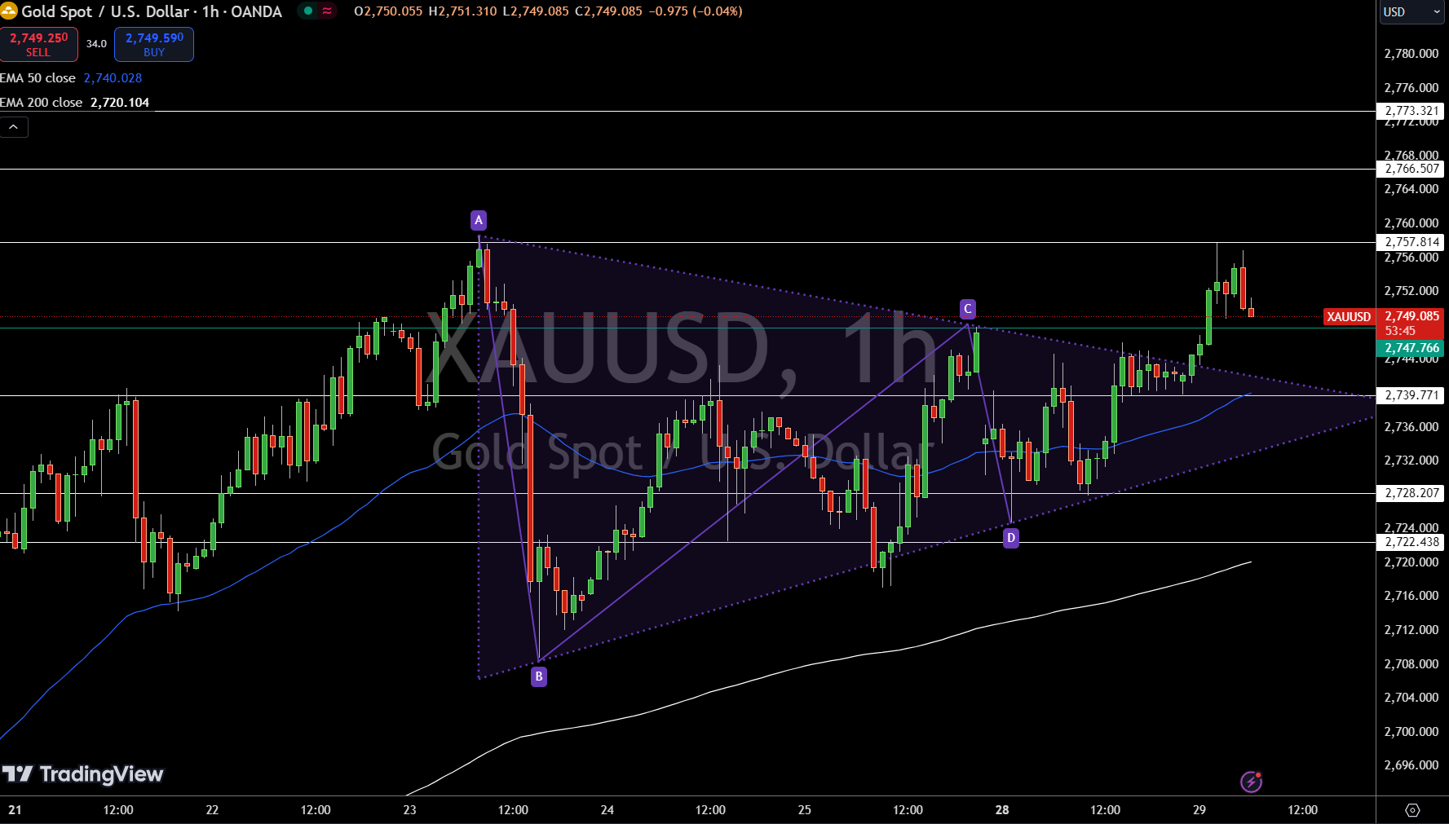The width and height of the screenshot is (1449, 824).
Task: Click the date 25 on time axis
Action: click(x=805, y=810)
